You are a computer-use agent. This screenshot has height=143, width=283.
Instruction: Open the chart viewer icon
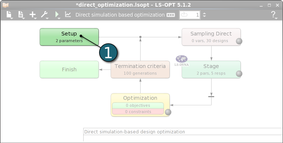tap(68, 14)
